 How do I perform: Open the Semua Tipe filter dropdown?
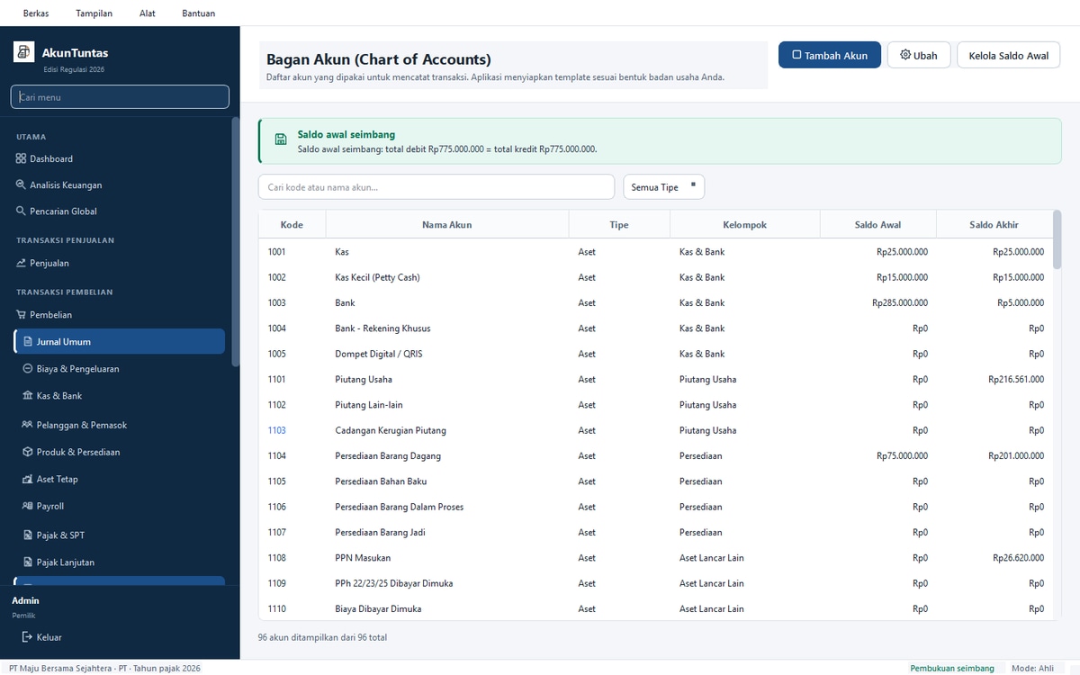[x=663, y=187]
